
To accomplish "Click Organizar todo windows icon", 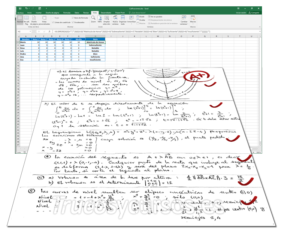I will [x=123, y=19].
